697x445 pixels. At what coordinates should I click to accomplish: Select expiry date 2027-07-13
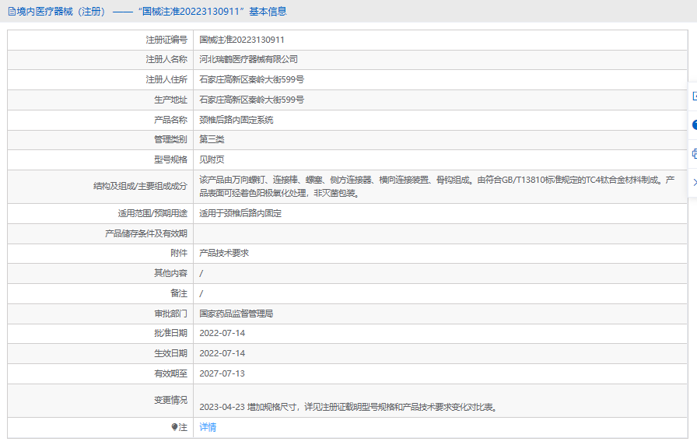222,373
